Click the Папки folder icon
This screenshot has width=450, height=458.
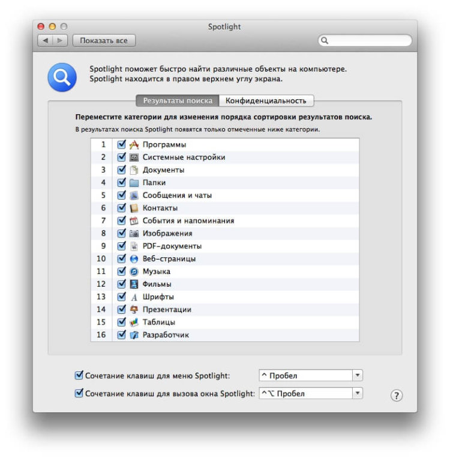pyautogui.click(x=134, y=183)
